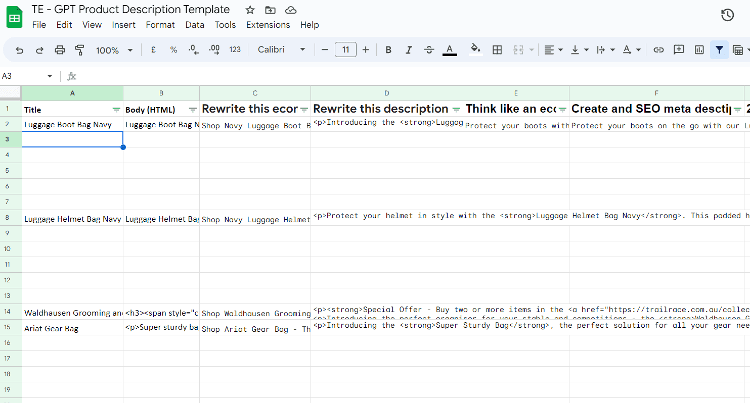The height and width of the screenshot is (403, 750).
Task: Open the Extensions menu
Action: (268, 25)
